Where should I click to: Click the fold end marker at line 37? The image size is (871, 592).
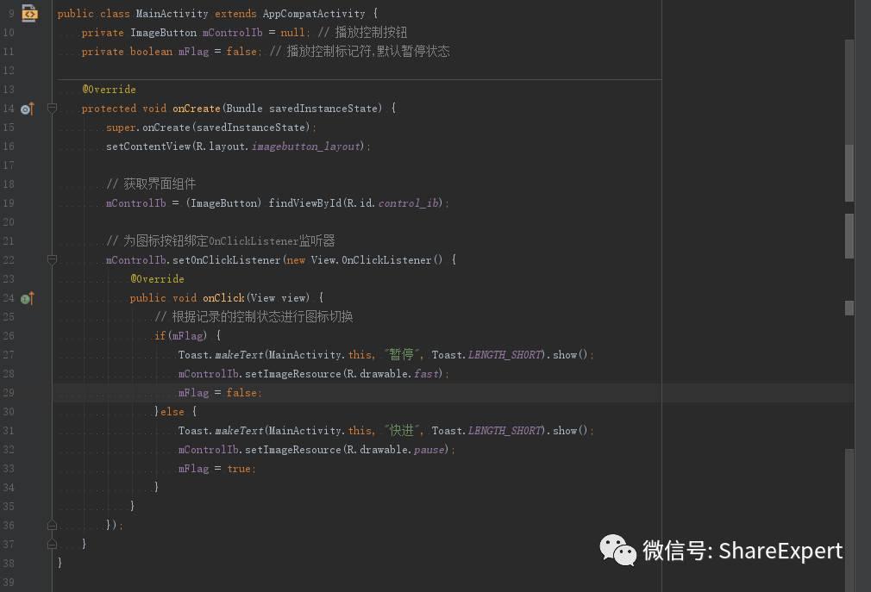[52, 544]
